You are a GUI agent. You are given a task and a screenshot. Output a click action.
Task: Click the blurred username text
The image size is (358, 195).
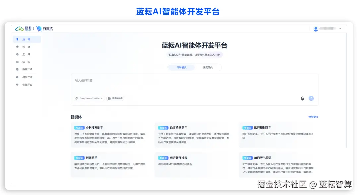(328, 29)
